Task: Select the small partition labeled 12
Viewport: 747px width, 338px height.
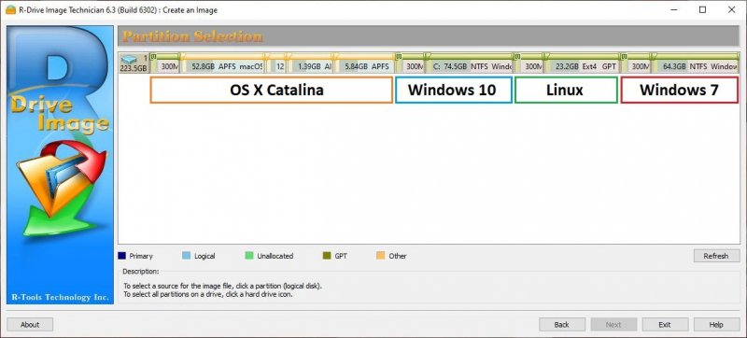Action: click(275, 63)
